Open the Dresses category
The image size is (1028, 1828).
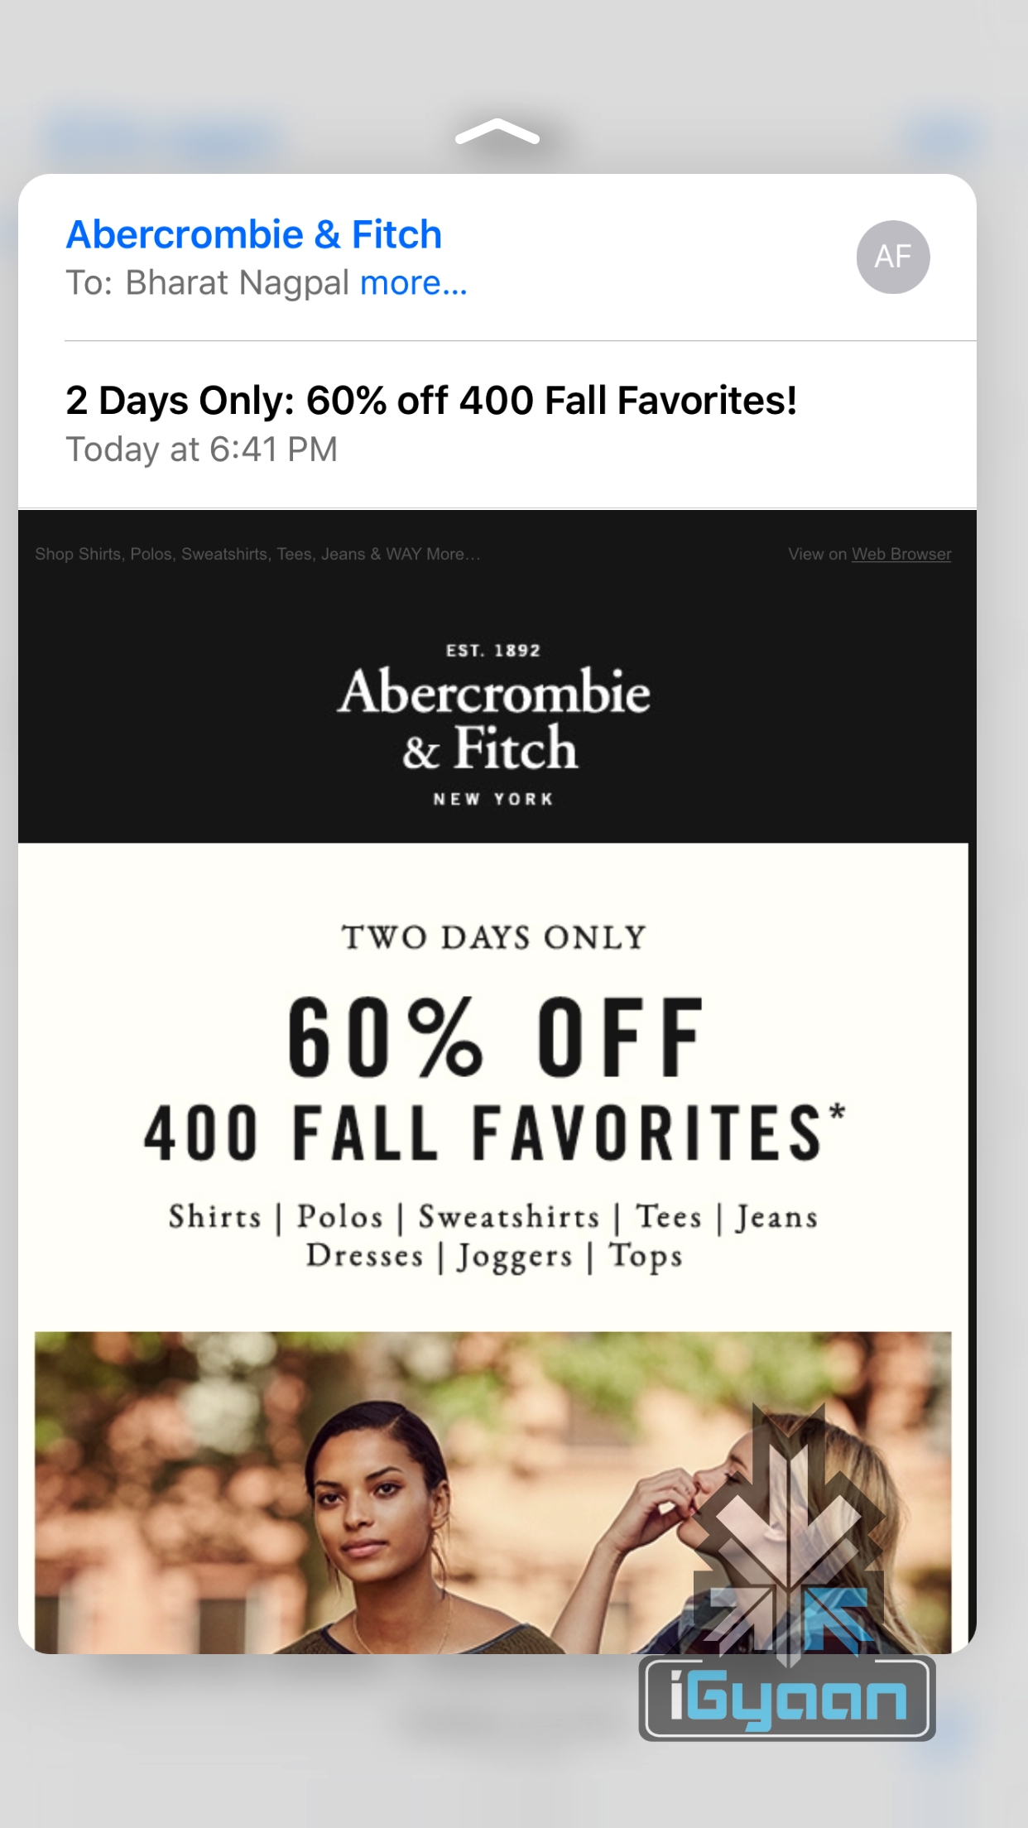[x=364, y=1256]
